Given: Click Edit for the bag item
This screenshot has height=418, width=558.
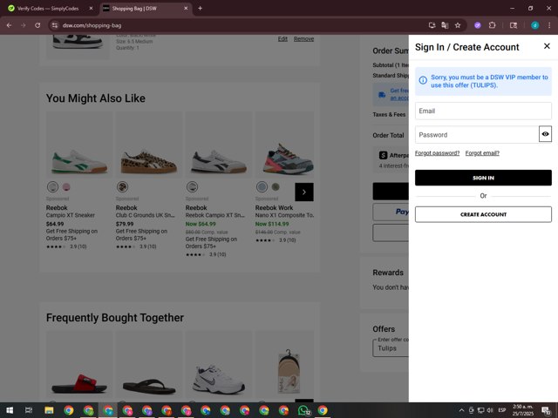Looking at the screenshot, I should pyautogui.click(x=282, y=39).
